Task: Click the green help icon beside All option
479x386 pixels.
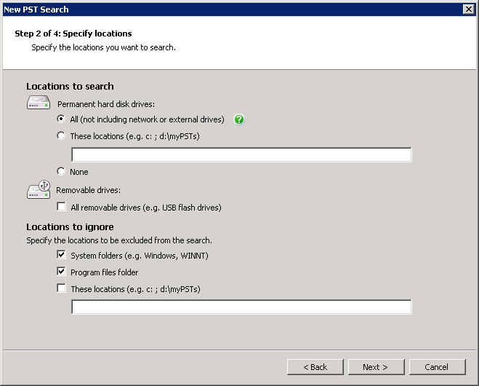Action: click(x=238, y=119)
